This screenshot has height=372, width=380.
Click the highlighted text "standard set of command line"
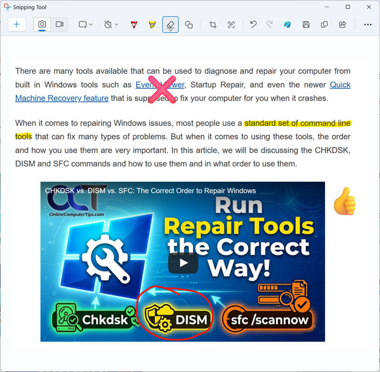point(298,123)
